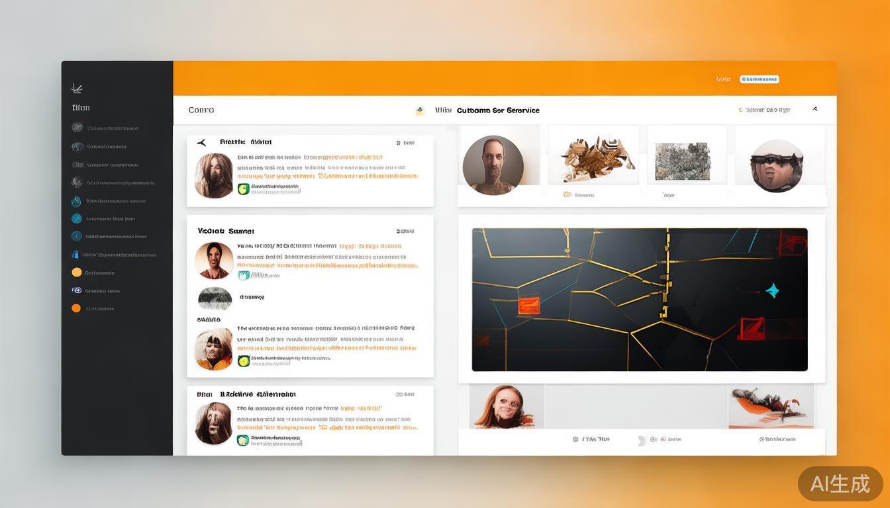Click the solid orange circle icon in sidebar
Screen dimensions: 890x508
(76, 308)
